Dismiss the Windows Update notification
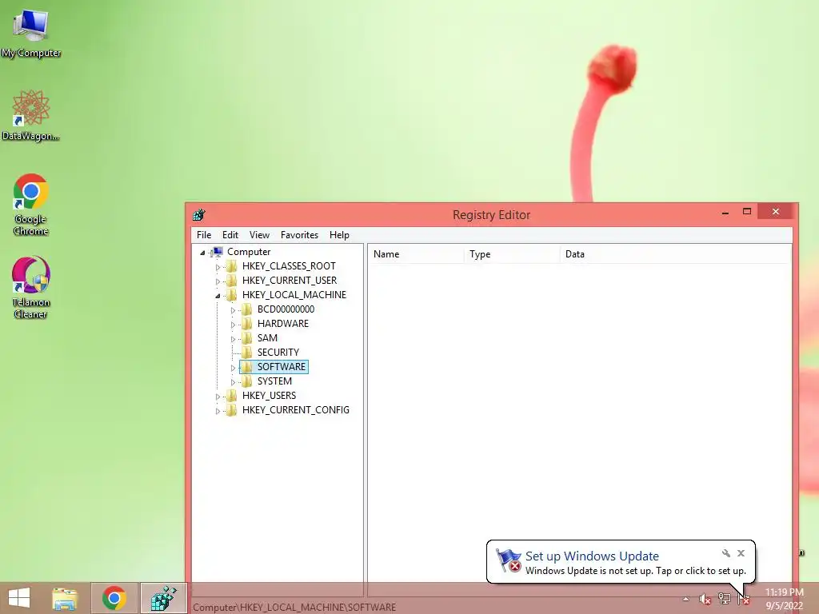Image resolution: width=819 pixels, height=614 pixels. 741,553
